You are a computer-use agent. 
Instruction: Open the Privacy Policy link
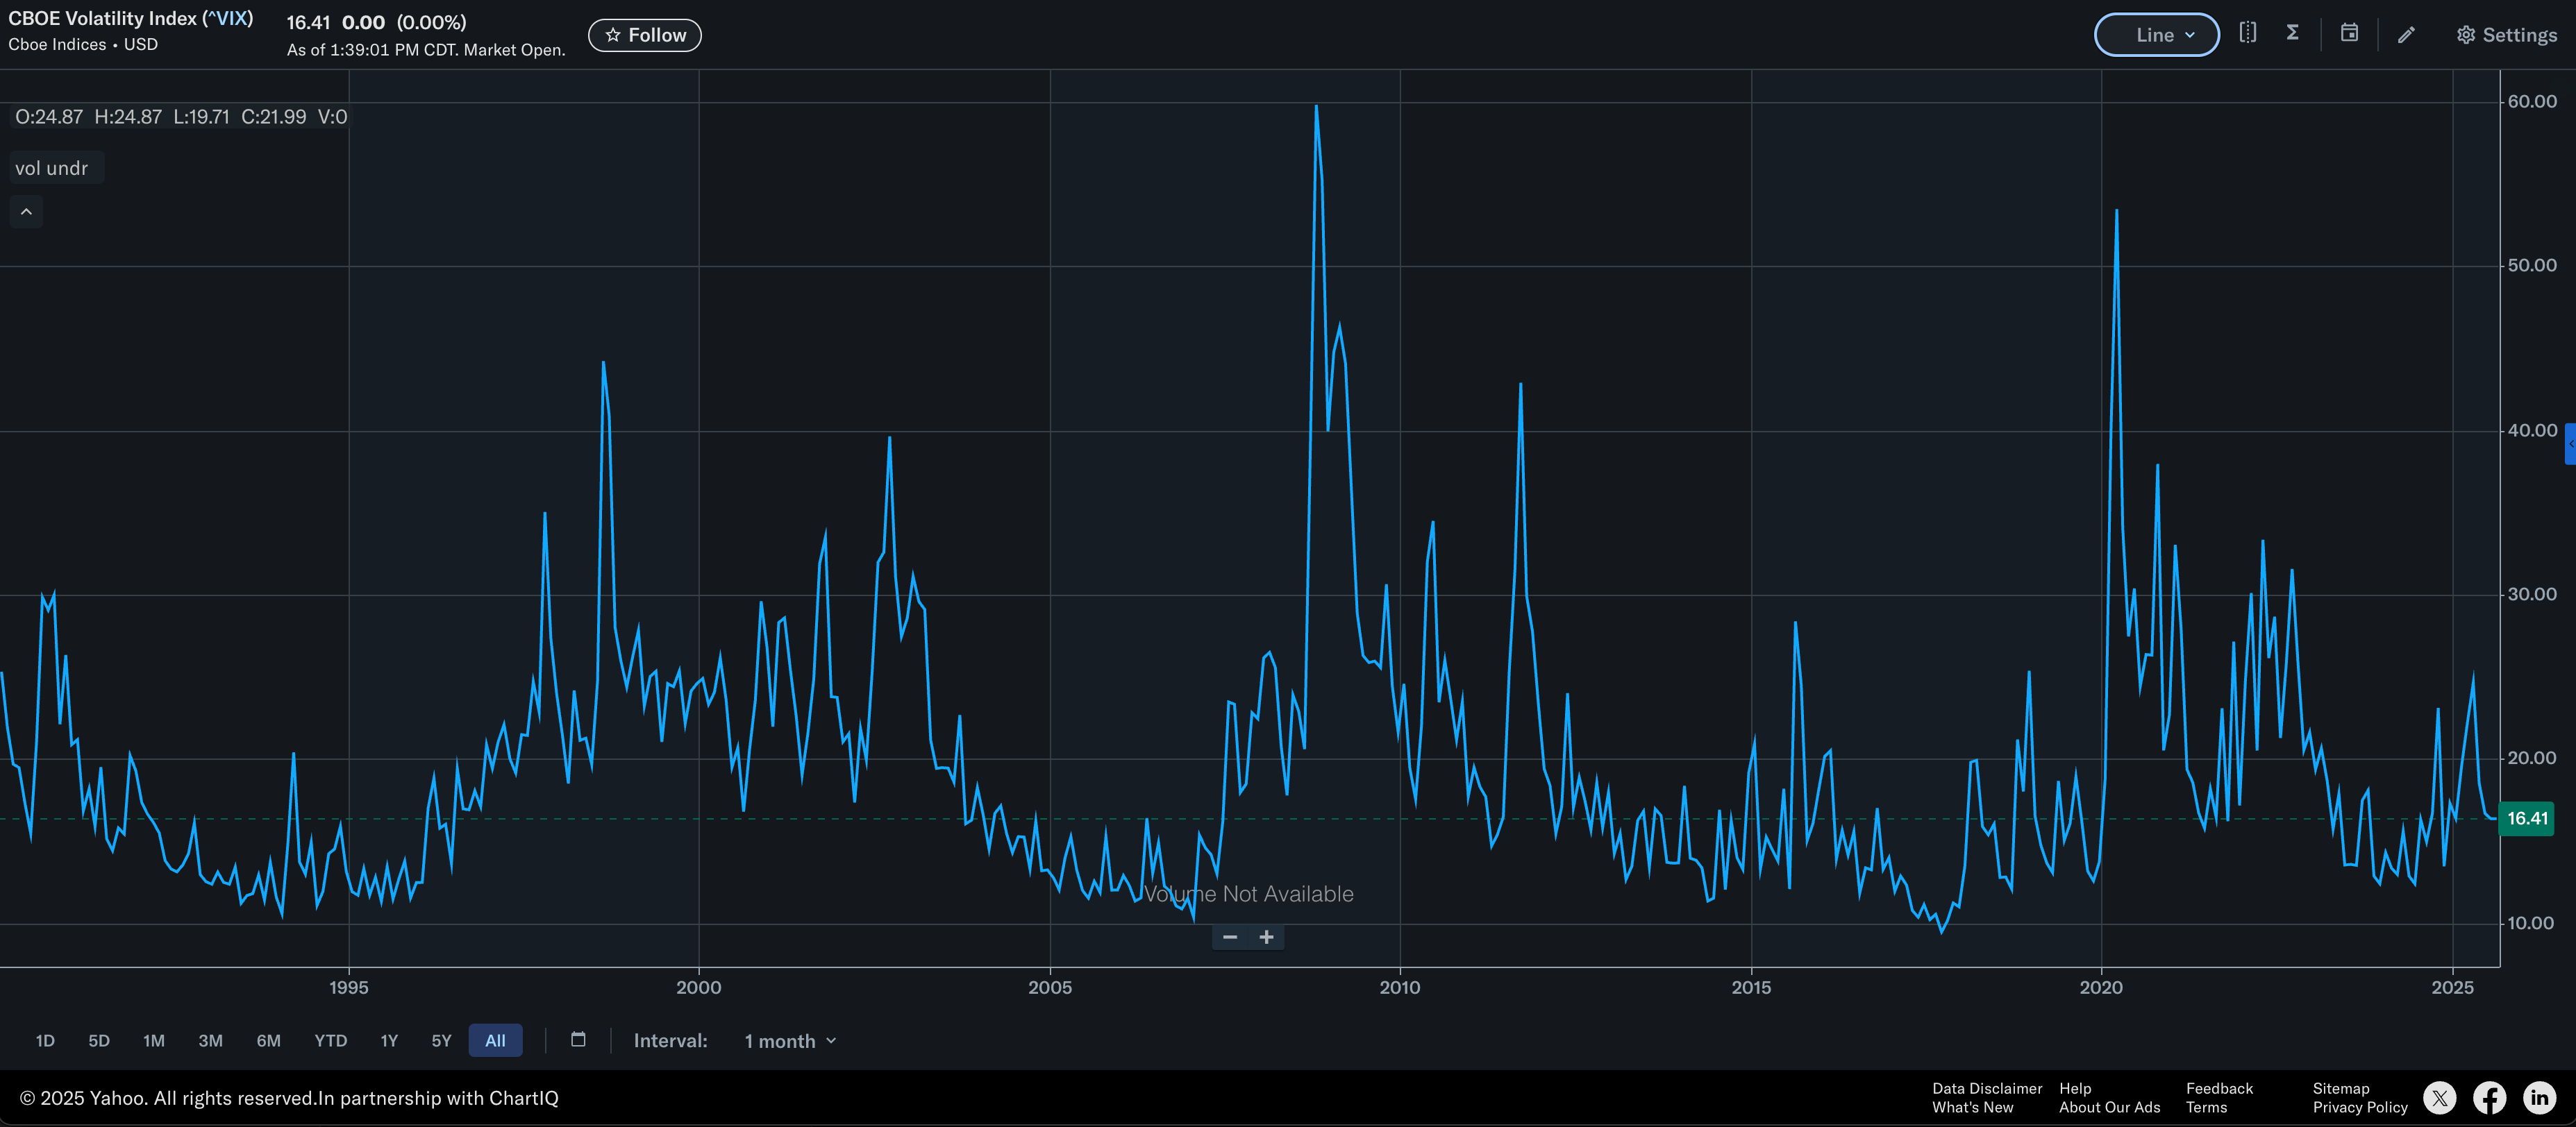[2359, 1107]
